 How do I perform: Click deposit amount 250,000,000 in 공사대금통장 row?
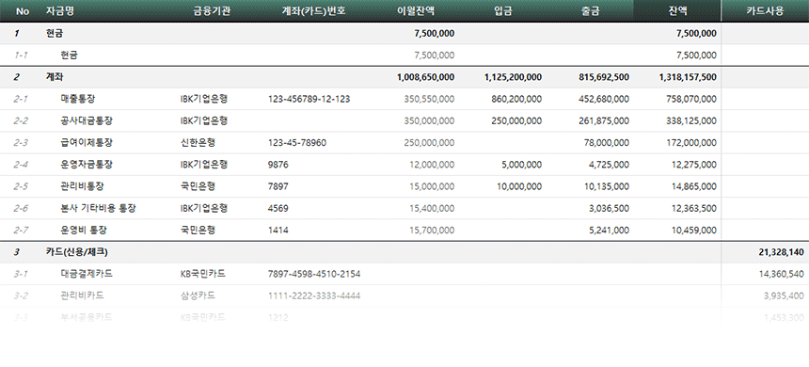[517, 120]
